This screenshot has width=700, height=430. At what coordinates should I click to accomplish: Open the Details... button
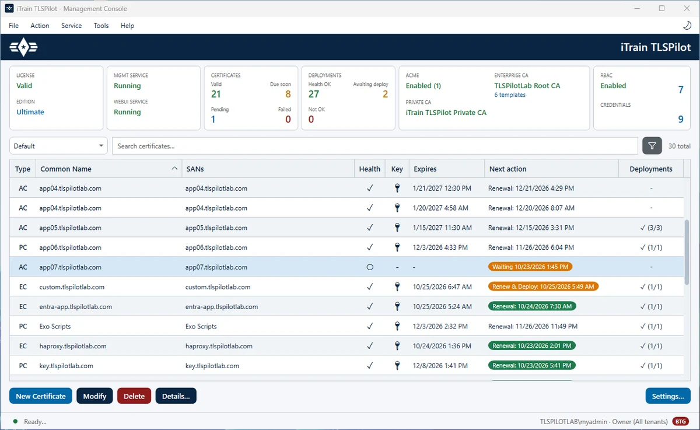click(176, 396)
